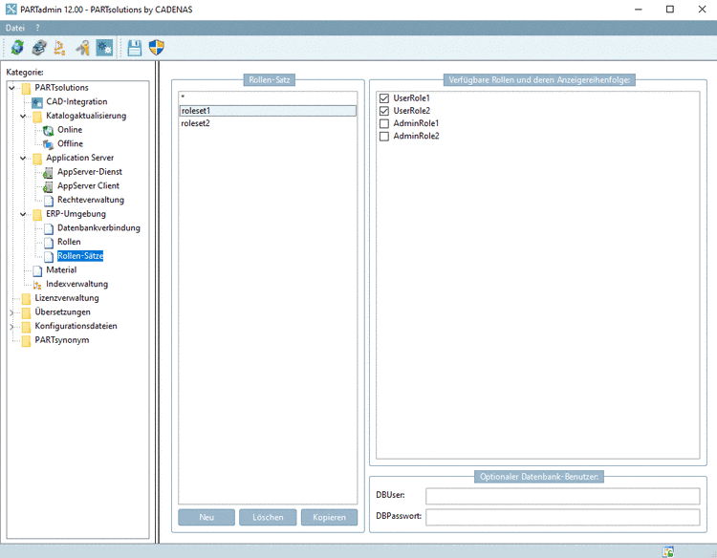Click the Datenbankverbindung page icon
The height and width of the screenshot is (558, 717).
tap(49, 228)
